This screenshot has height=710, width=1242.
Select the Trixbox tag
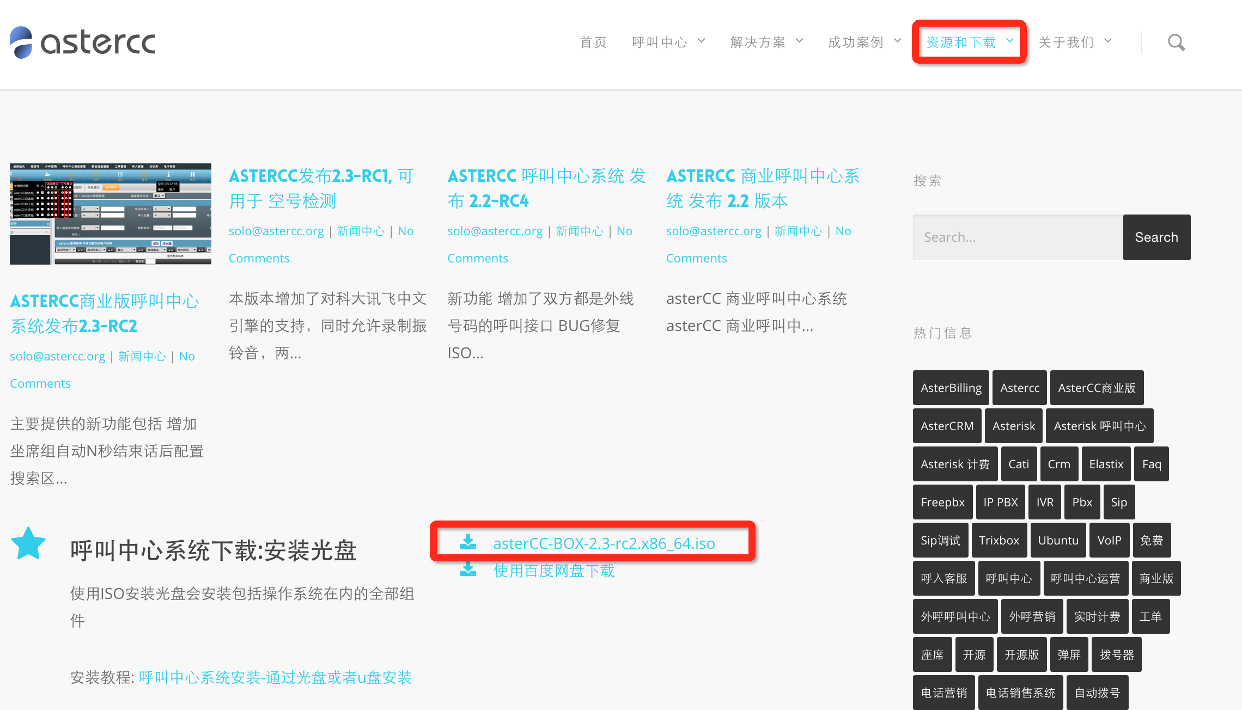coord(999,540)
